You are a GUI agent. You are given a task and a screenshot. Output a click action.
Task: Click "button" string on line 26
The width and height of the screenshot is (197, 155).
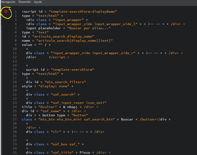pos(80,115)
